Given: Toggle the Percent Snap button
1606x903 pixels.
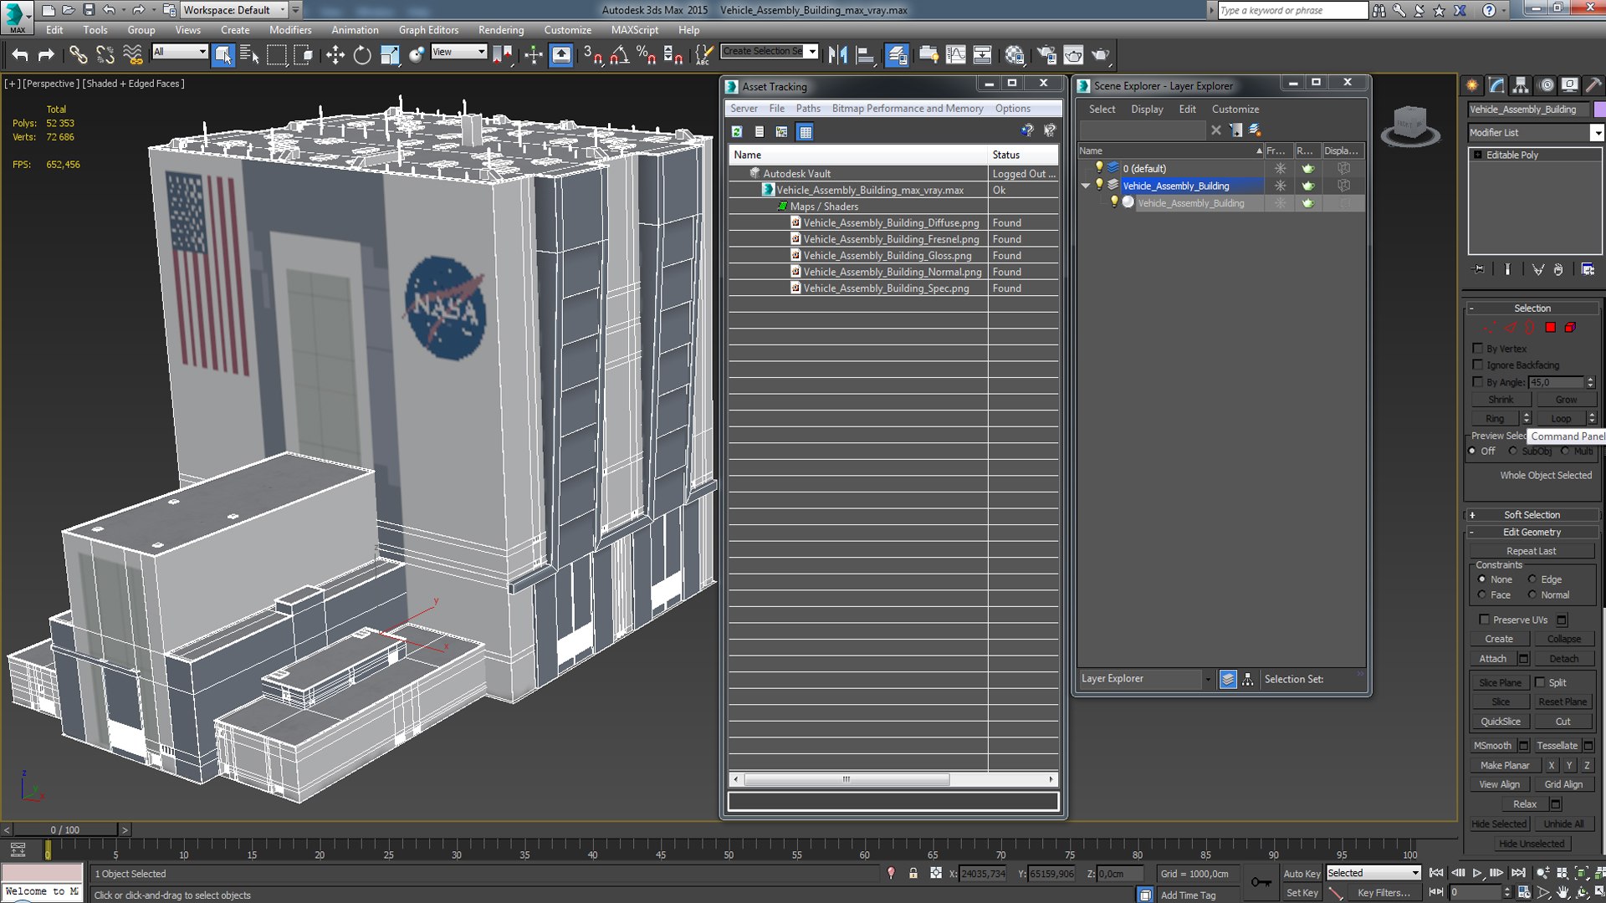Looking at the screenshot, I should pos(646,55).
